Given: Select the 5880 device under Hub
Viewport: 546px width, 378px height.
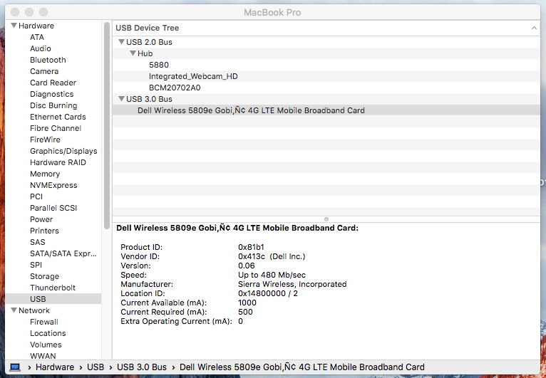Looking at the screenshot, I should click(159, 65).
